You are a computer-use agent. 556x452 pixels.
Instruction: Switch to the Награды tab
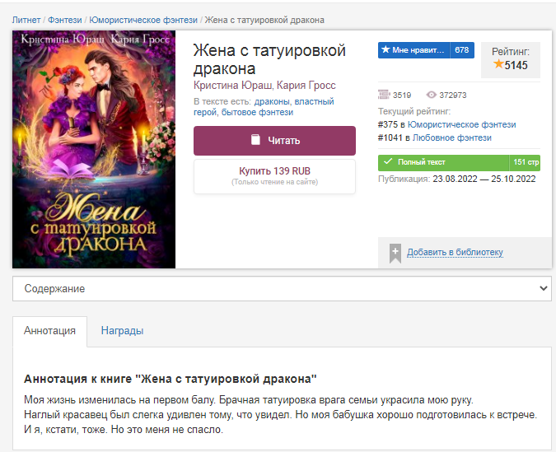[123, 331]
